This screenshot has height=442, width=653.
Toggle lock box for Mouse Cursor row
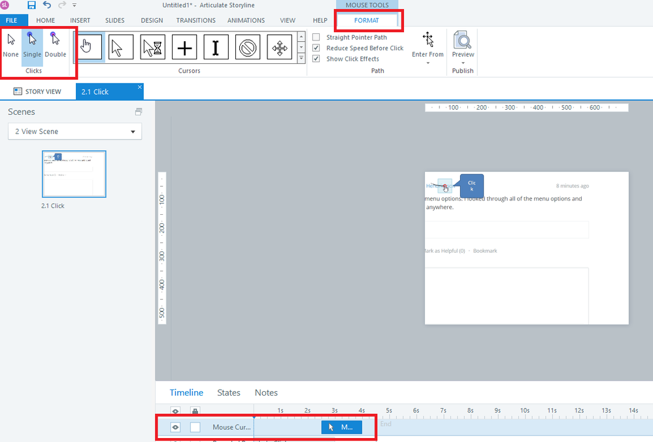[195, 427]
